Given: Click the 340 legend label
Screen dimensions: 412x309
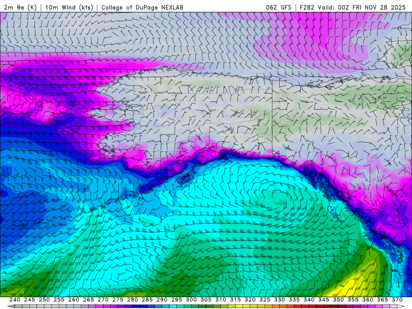Looking at the screenshot, I should pos(309,300).
